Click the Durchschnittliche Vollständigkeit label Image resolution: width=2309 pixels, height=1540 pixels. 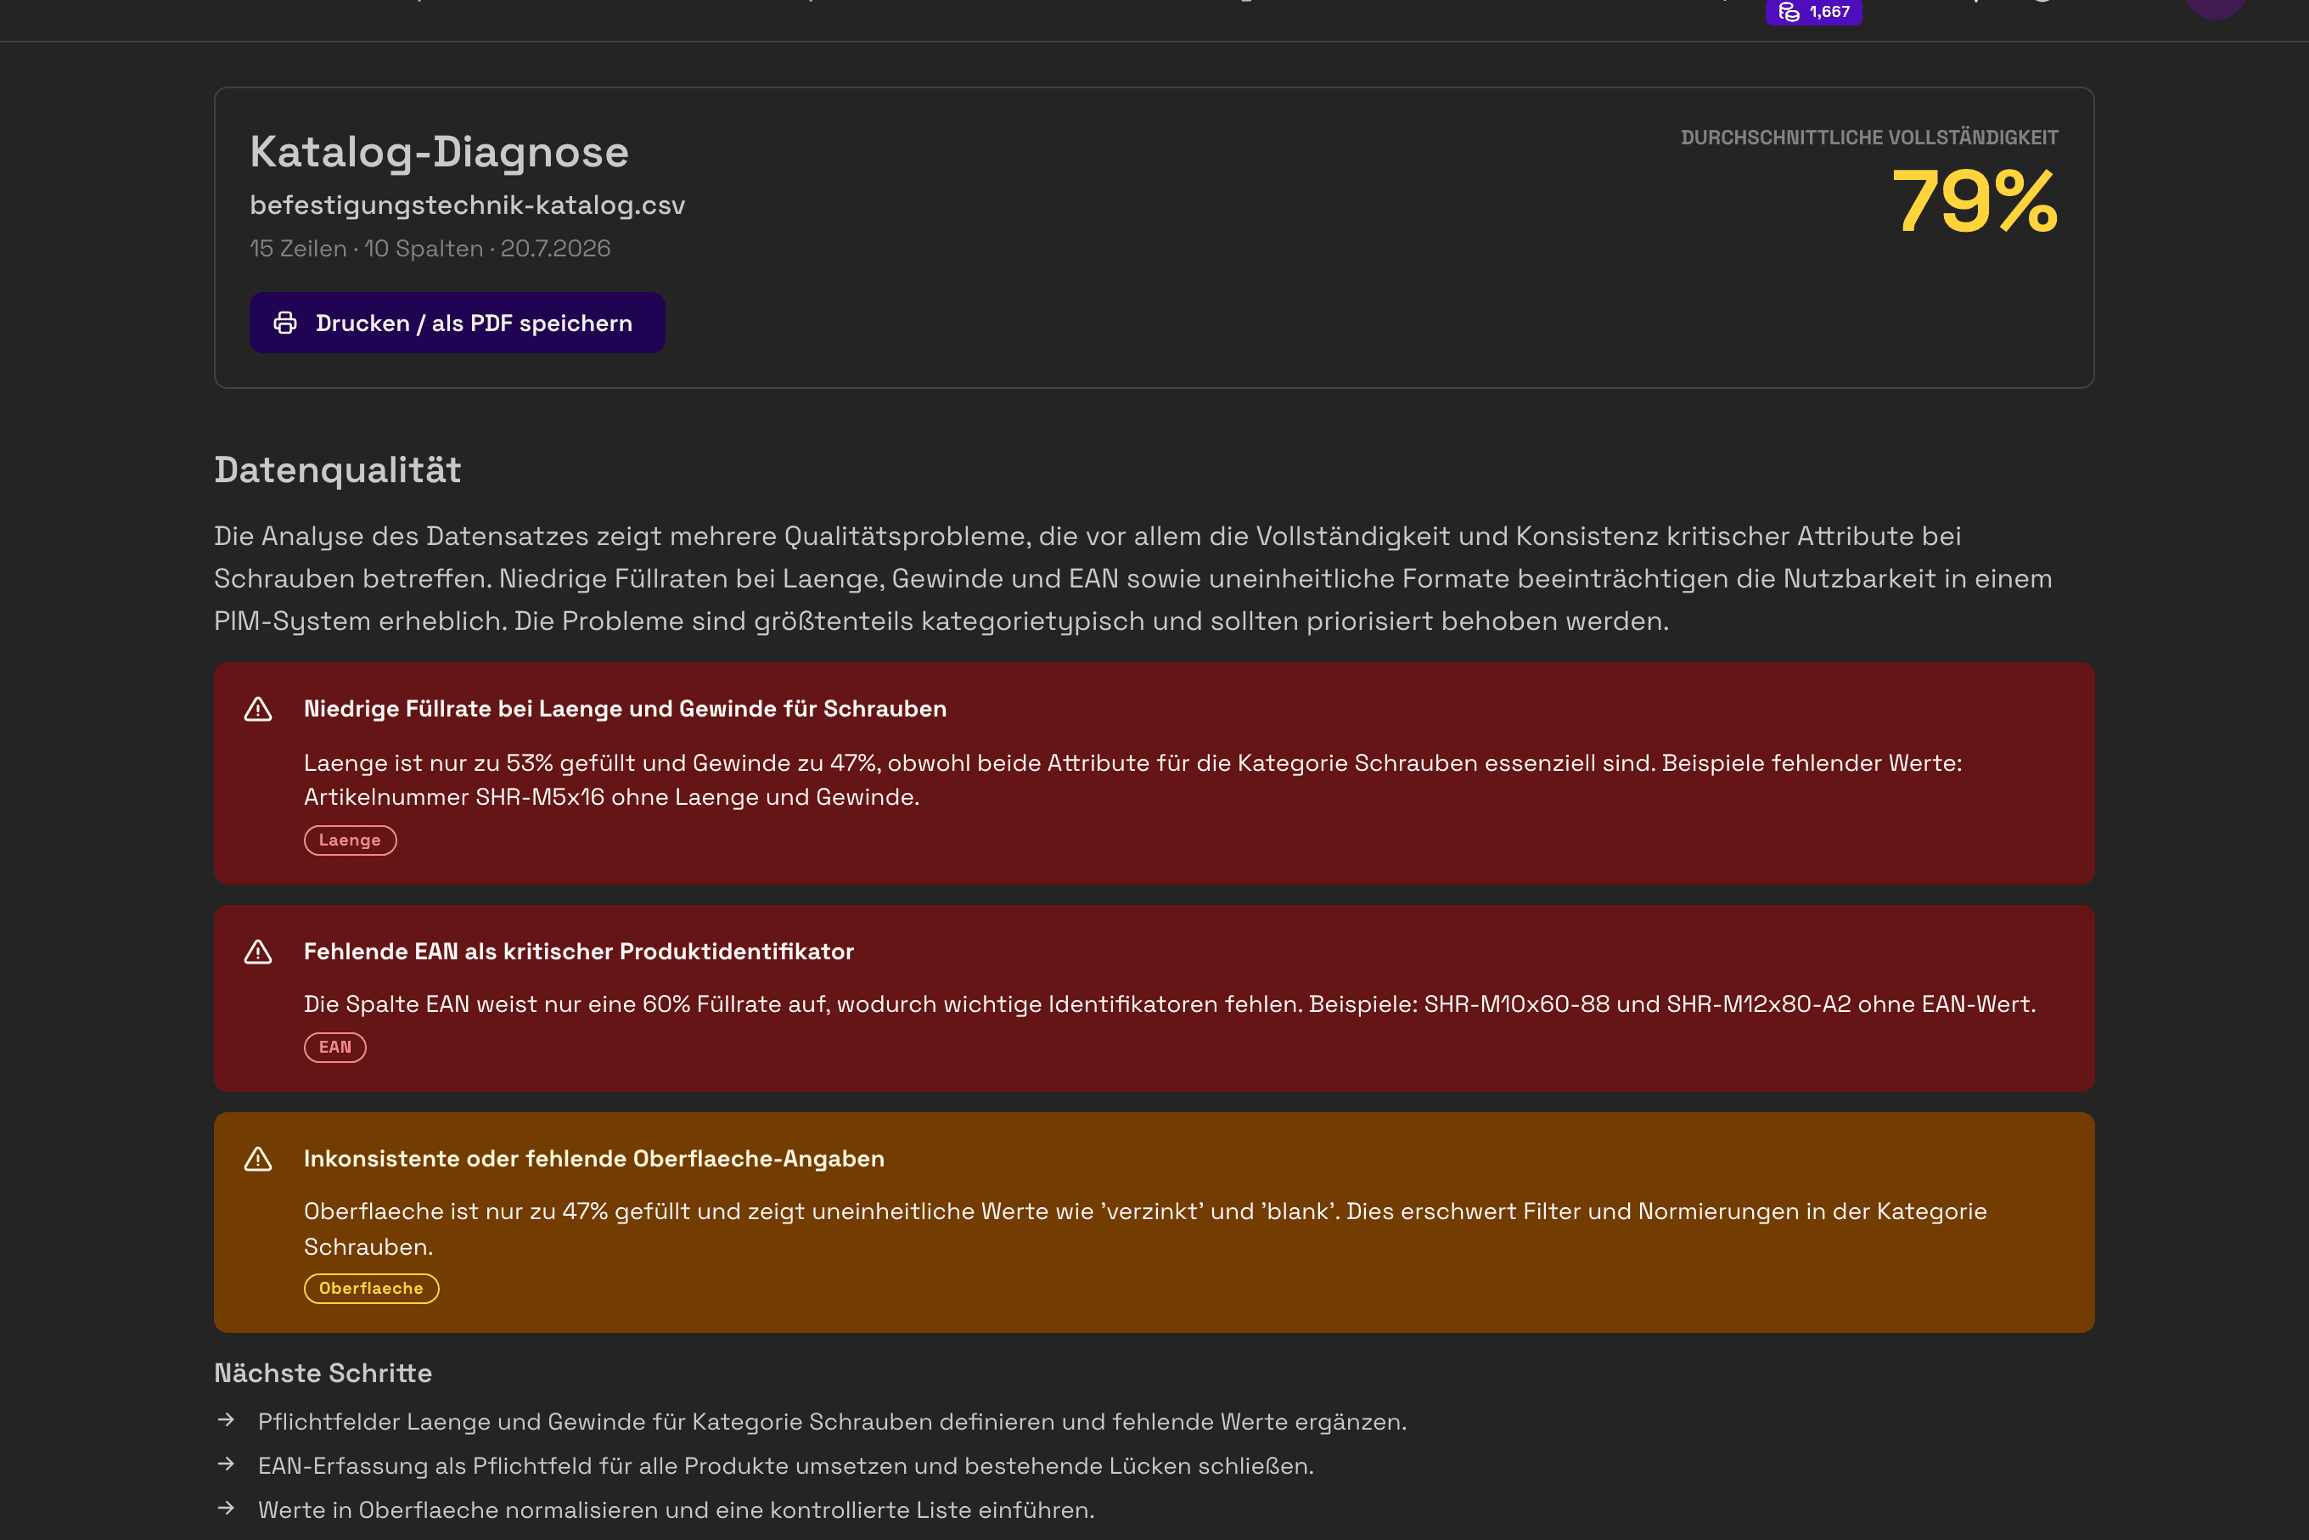(x=1869, y=138)
